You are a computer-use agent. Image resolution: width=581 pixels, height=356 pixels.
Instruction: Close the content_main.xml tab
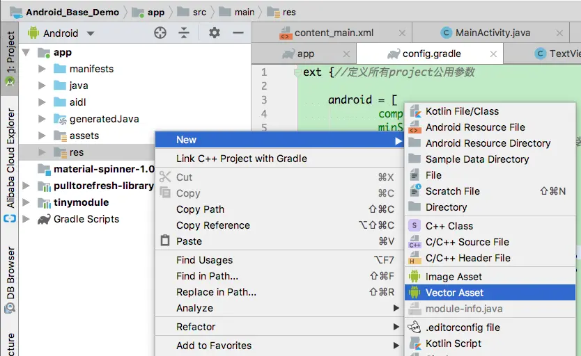tap(402, 33)
